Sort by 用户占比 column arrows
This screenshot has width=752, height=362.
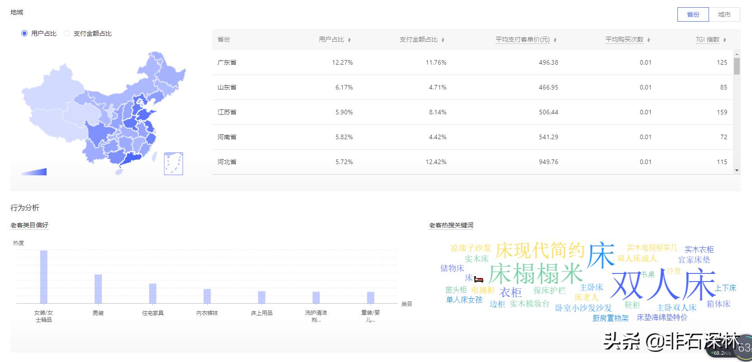pos(349,40)
